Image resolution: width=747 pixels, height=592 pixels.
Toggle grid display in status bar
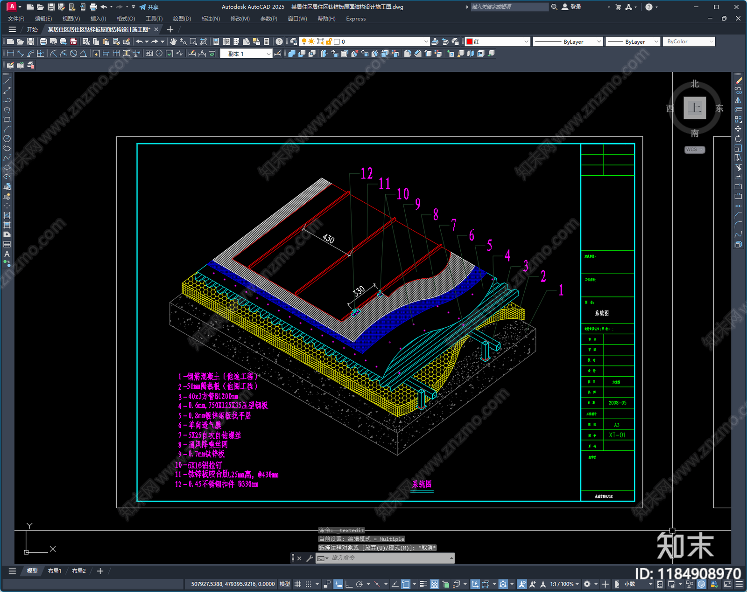point(298,584)
